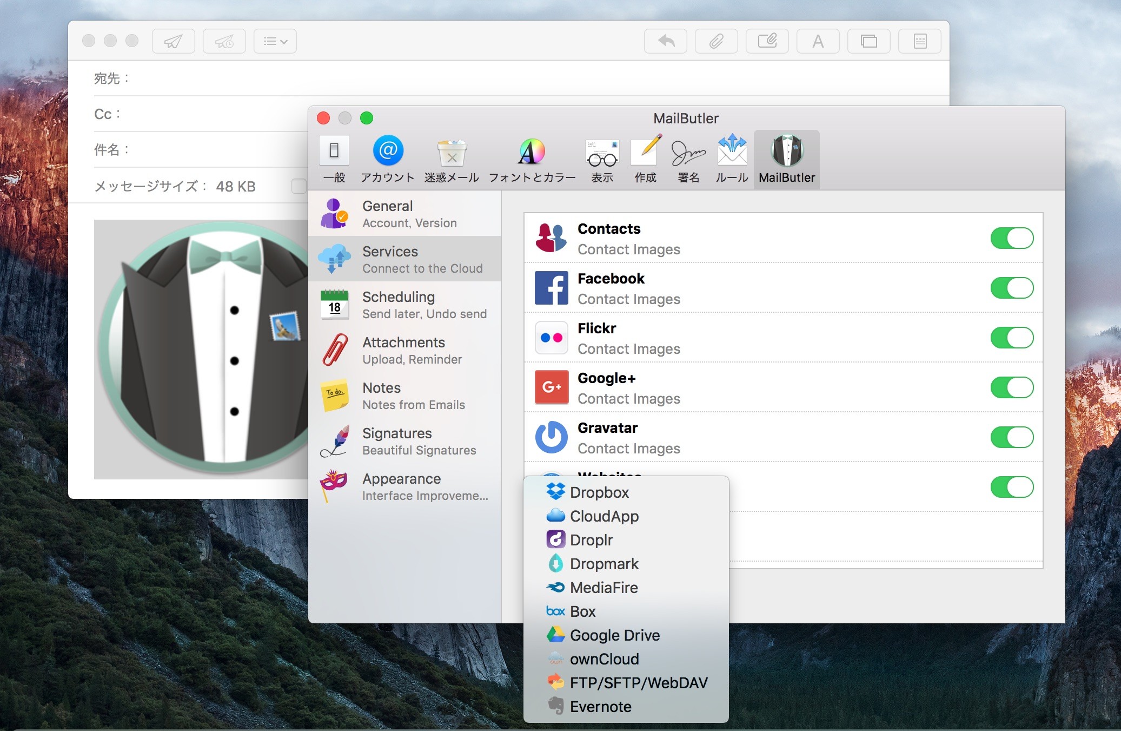Open the 迷惑メール junk mail preferences
Image resolution: width=1121 pixels, height=731 pixels.
coord(452,152)
